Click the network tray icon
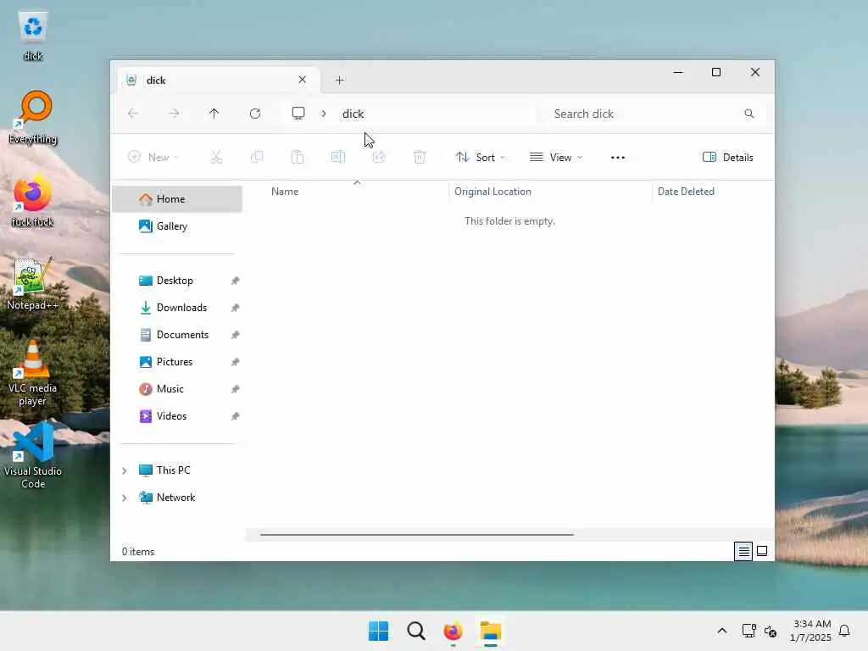The image size is (868, 651). (x=749, y=631)
